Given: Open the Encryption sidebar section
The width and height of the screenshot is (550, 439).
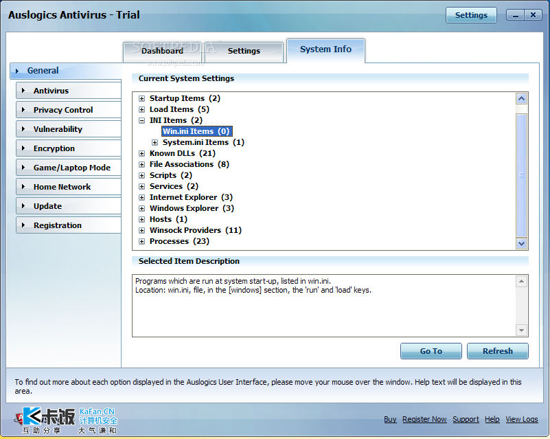Looking at the screenshot, I should [69, 148].
